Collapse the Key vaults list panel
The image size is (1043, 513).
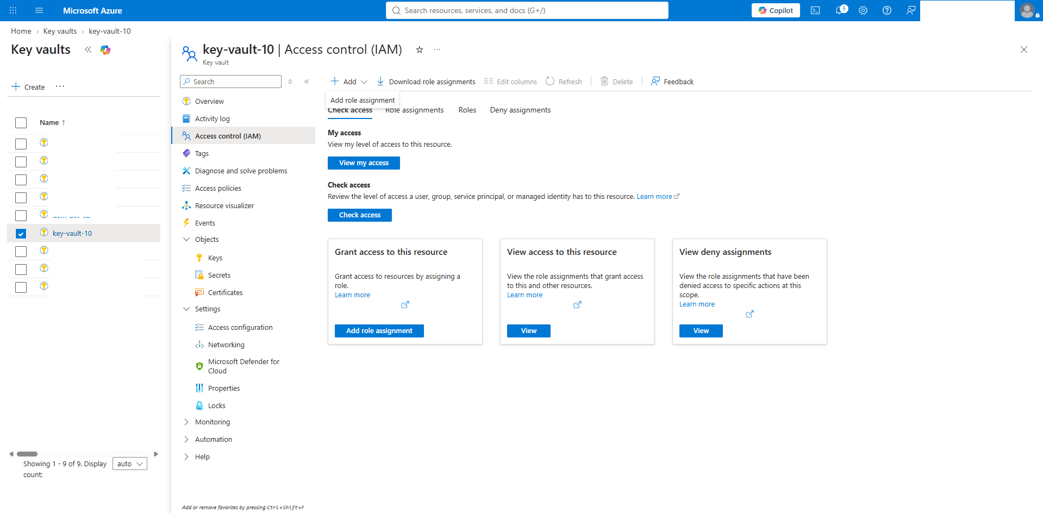click(x=88, y=49)
